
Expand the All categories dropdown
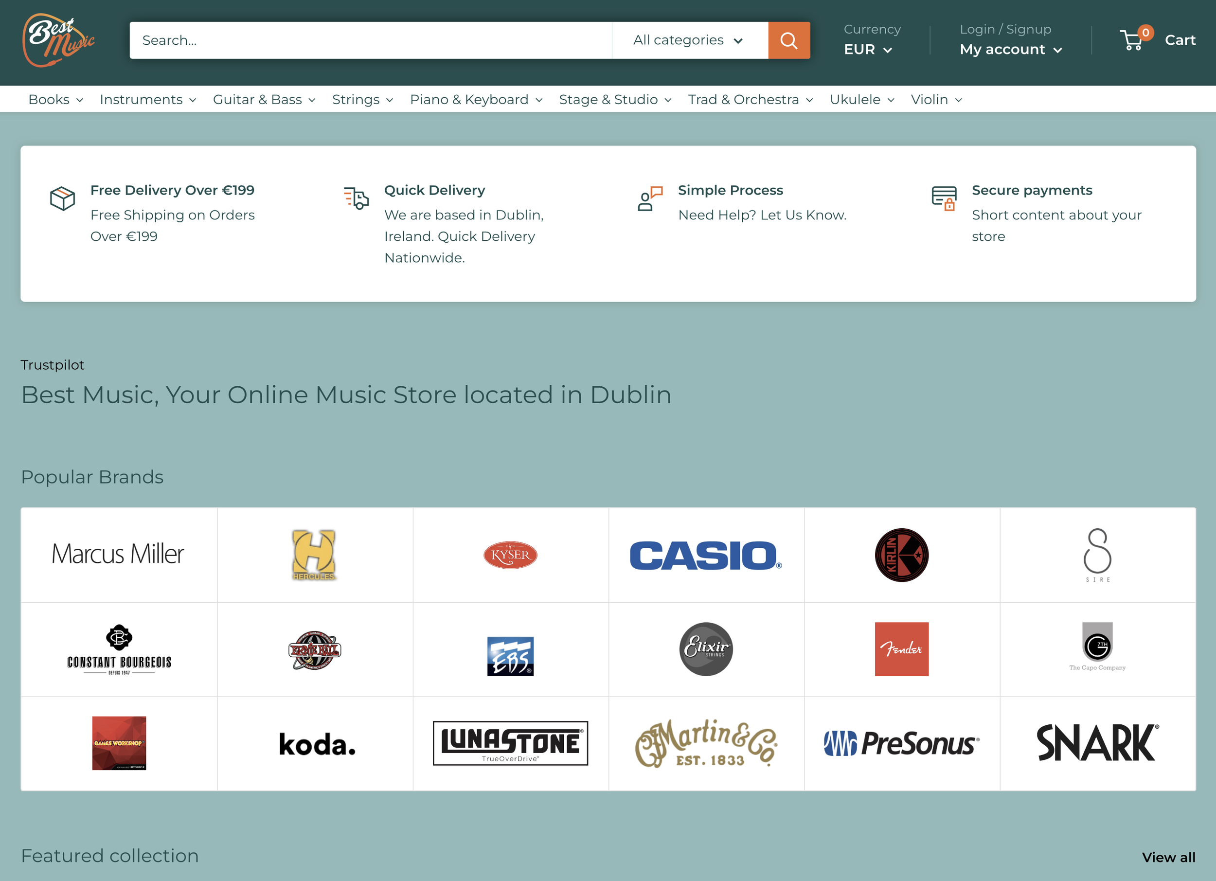(688, 40)
